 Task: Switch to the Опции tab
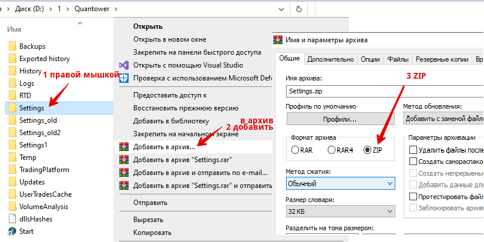tap(370, 59)
